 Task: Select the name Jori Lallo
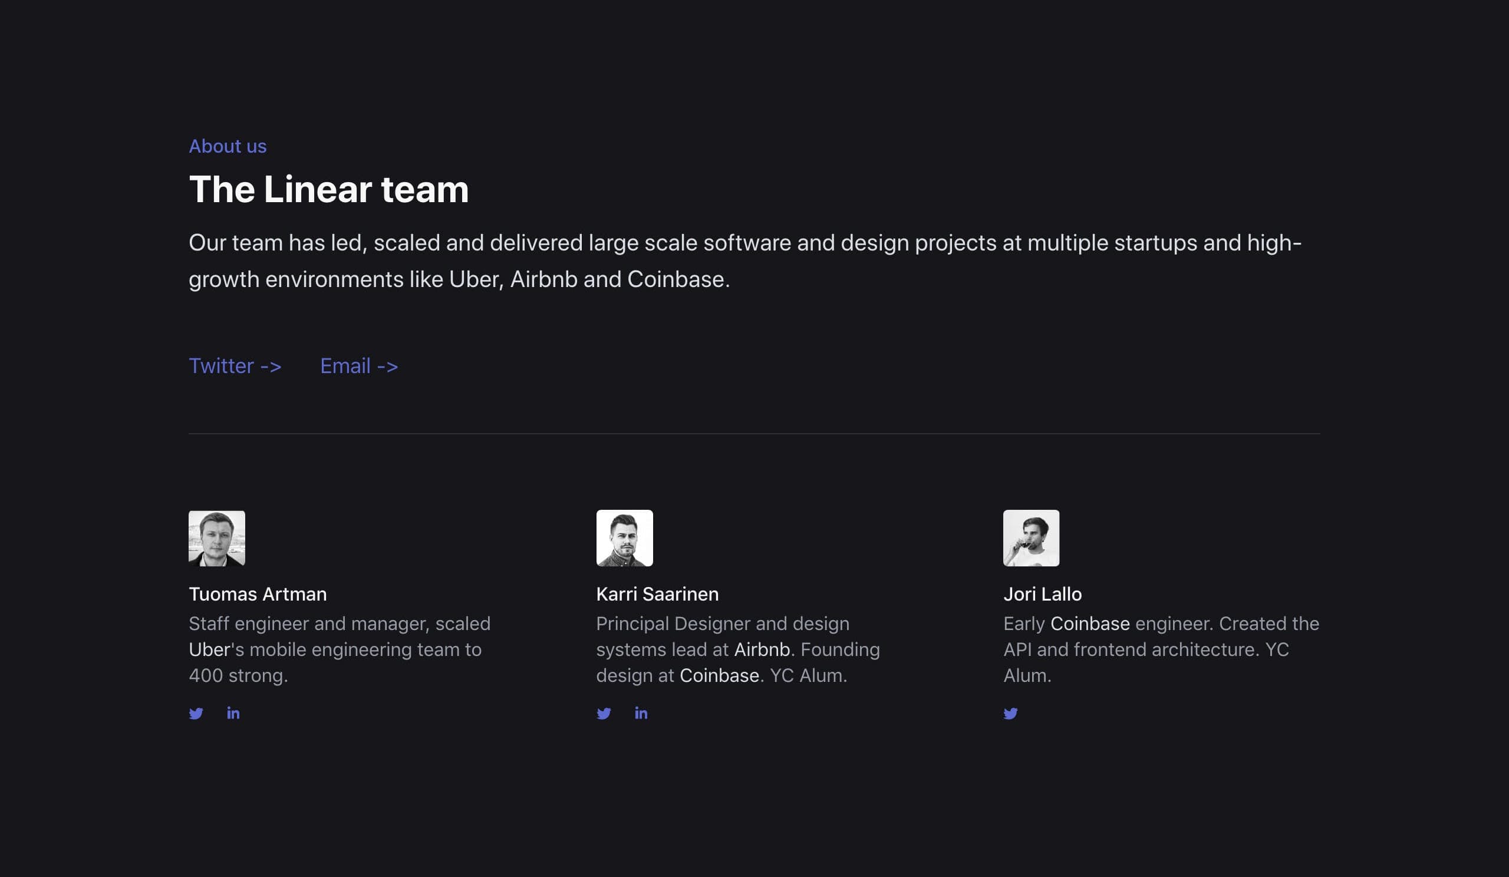point(1043,594)
